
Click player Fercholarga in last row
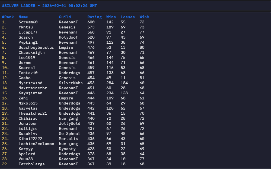coord(32,164)
